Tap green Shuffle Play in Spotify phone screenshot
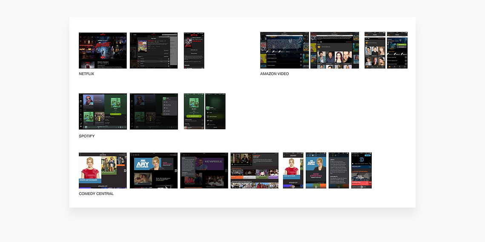 pyautogui.click(x=194, y=116)
